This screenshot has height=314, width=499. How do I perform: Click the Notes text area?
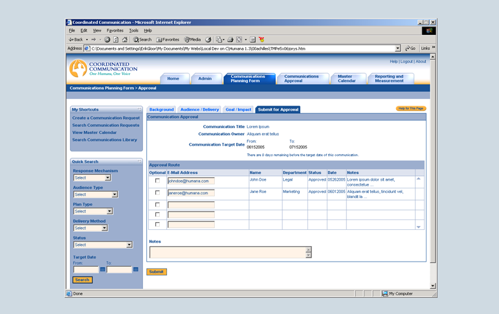(x=227, y=252)
